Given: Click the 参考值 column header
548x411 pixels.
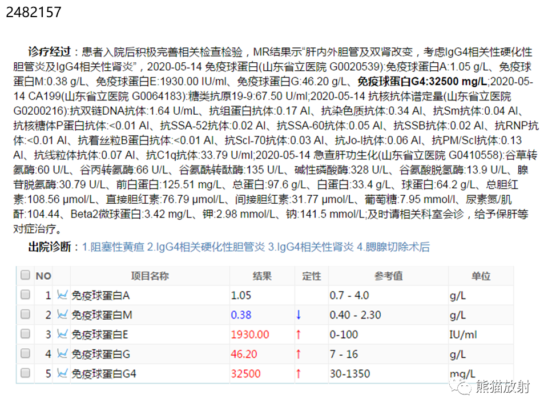Looking at the screenshot, I should (x=388, y=276).
